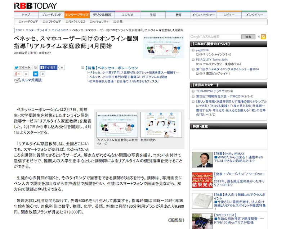This screenshot has width=281, height=229.
Task: Open the F5 AGILITY Tokyo 2014 link
Action: (x=212, y=60)
